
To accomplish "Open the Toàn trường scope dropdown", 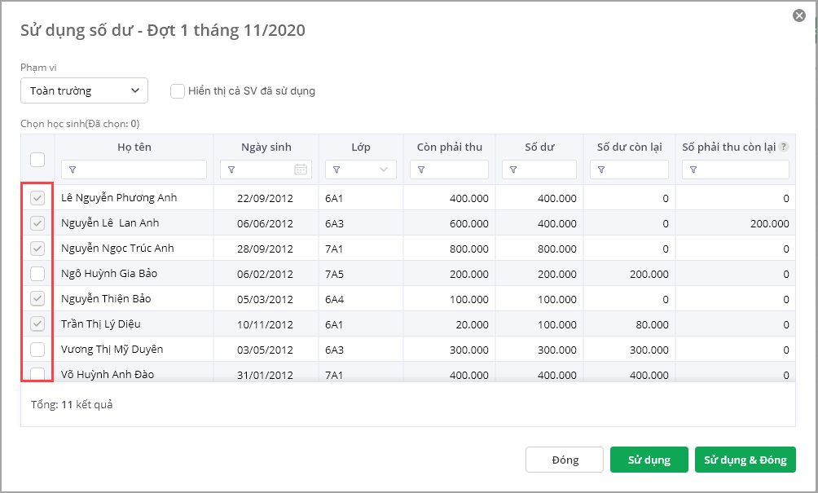I will pyautogui.click(x=84, y=91).
